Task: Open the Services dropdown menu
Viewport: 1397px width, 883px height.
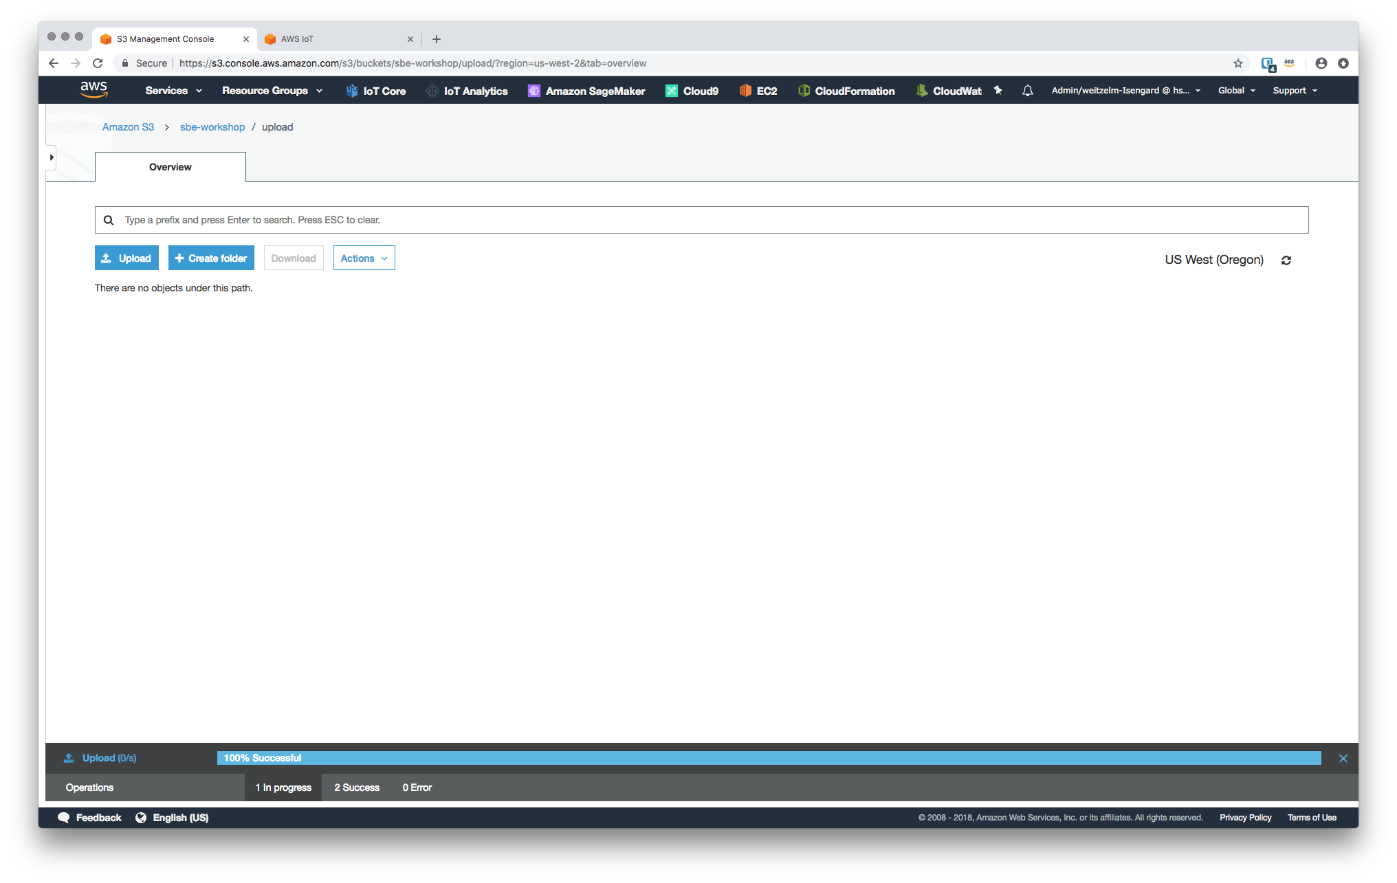Action: (173, 91)
